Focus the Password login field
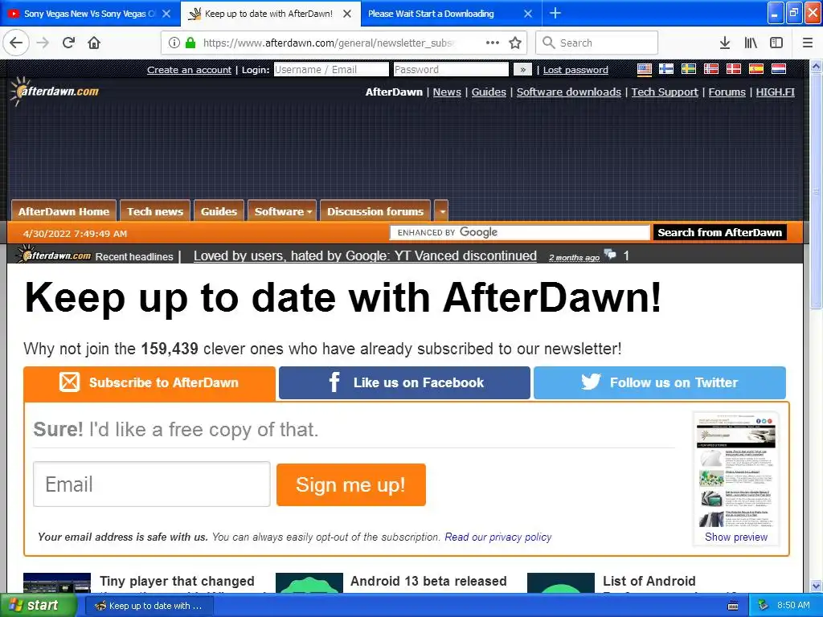The height and width of the screenshot is (617, 823). (x=451, y=69)
